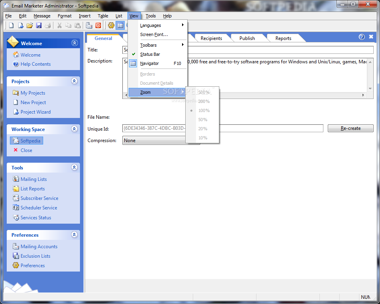Click the Subscriber Service icon
The width and height of the screenshot is (380, 304).
(x=16, y=198)
